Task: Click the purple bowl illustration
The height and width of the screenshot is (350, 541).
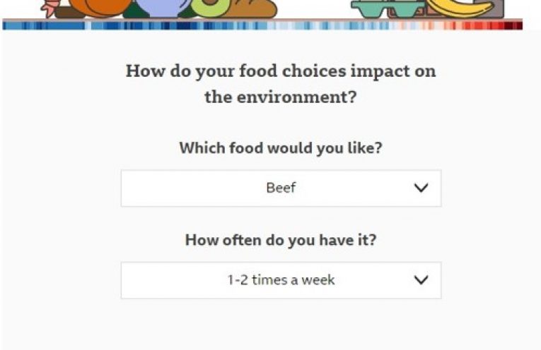Action: pos(161,8)
